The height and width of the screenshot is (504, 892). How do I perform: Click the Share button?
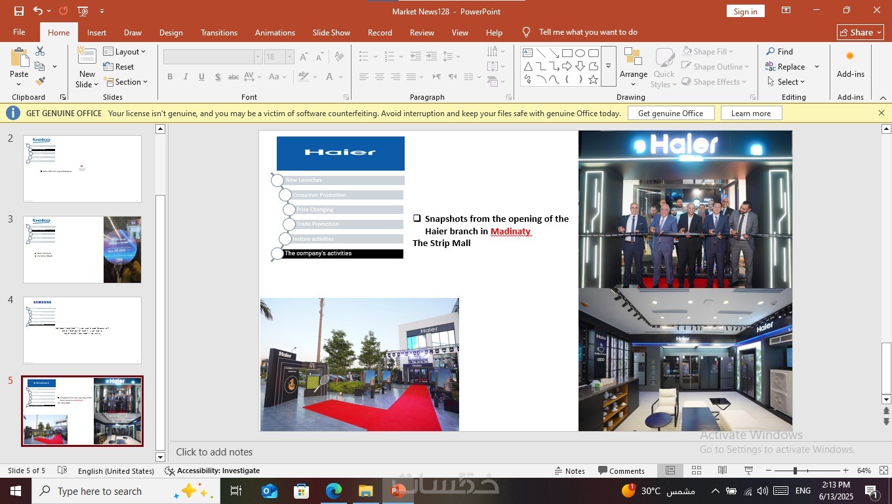point(861,32)
